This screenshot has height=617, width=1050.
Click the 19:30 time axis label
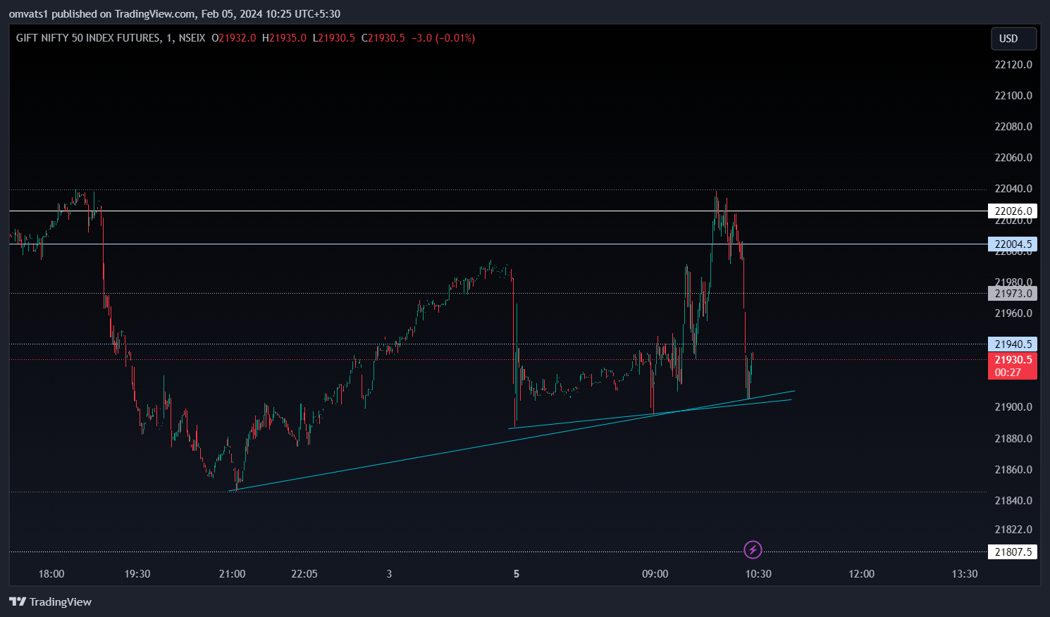coord(137,574)
